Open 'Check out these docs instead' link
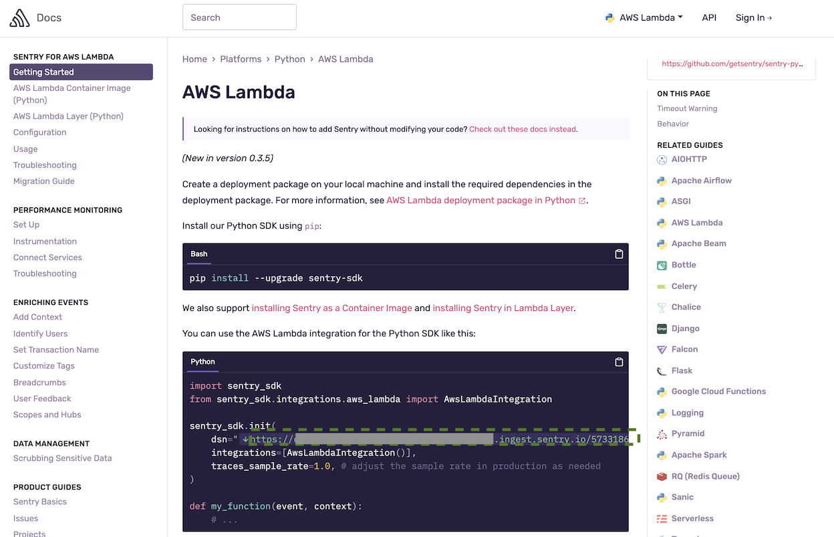834x537 pixels. tap(523, 129)
